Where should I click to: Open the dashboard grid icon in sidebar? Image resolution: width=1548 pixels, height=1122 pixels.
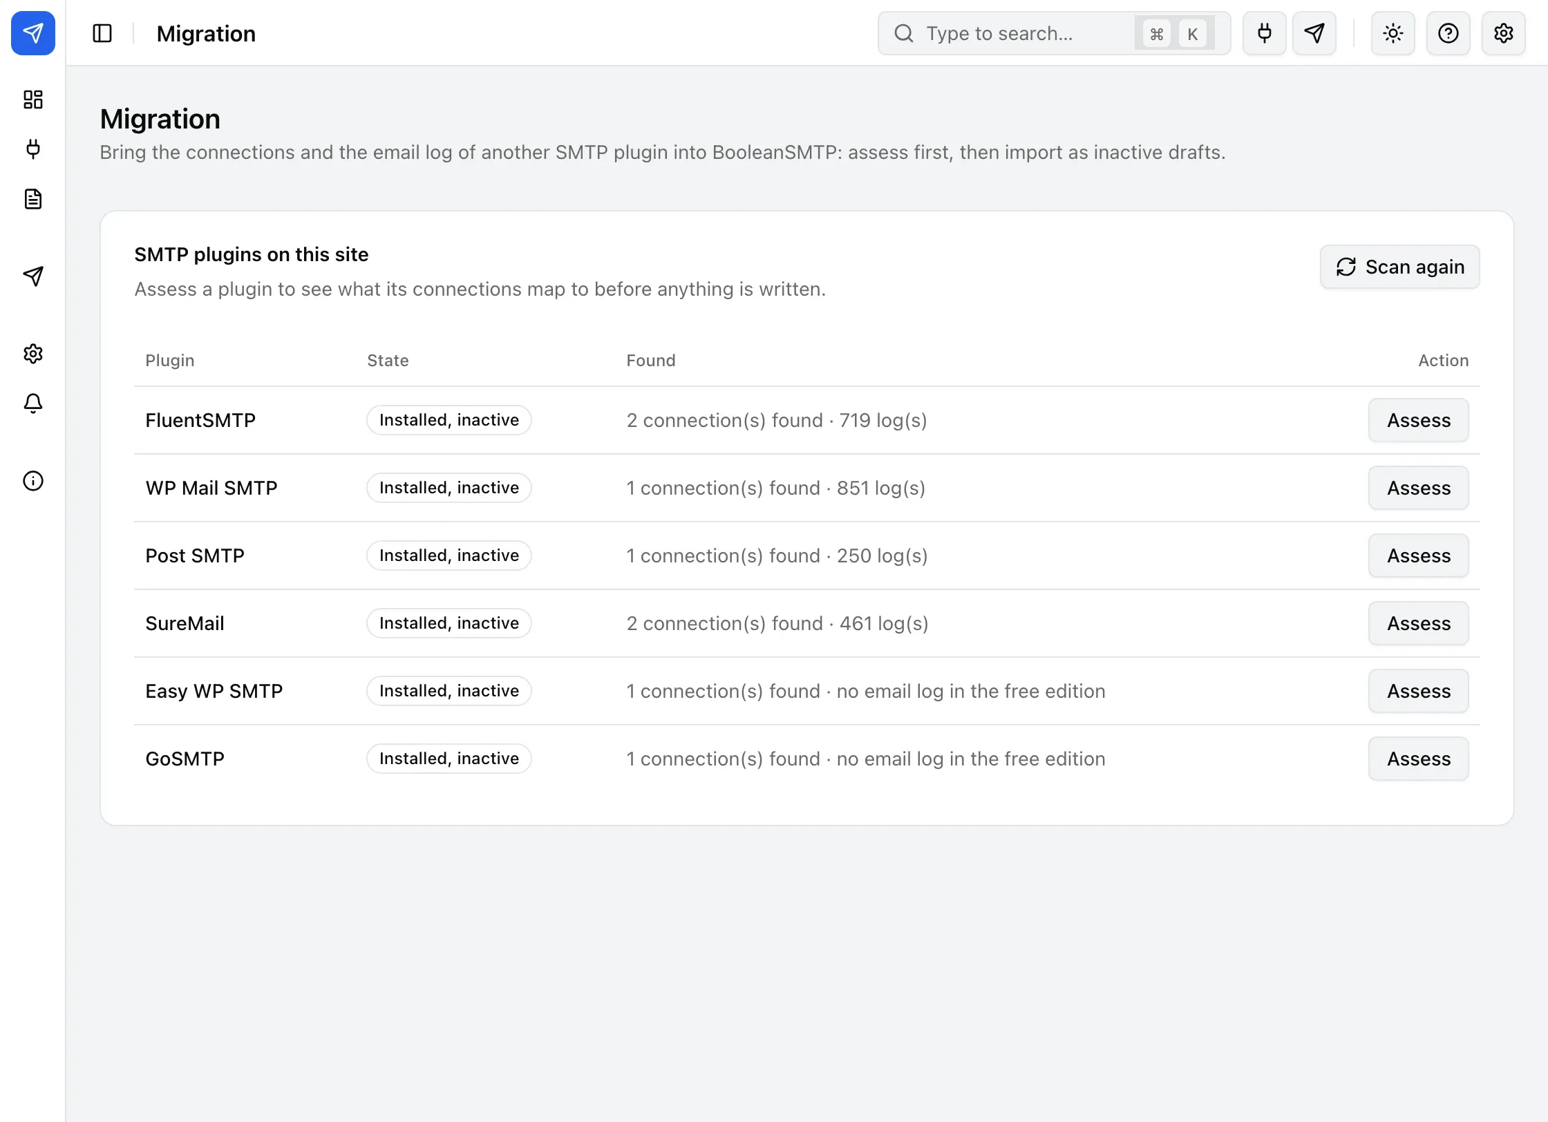(x=33, y=99)
